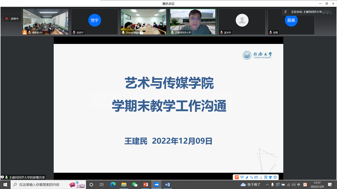Image resolution: width=337 pixels, height=189 pixels.
Task: Select the ZhangSaiyu participant video thumbnail
Action: tap(143, 22)
